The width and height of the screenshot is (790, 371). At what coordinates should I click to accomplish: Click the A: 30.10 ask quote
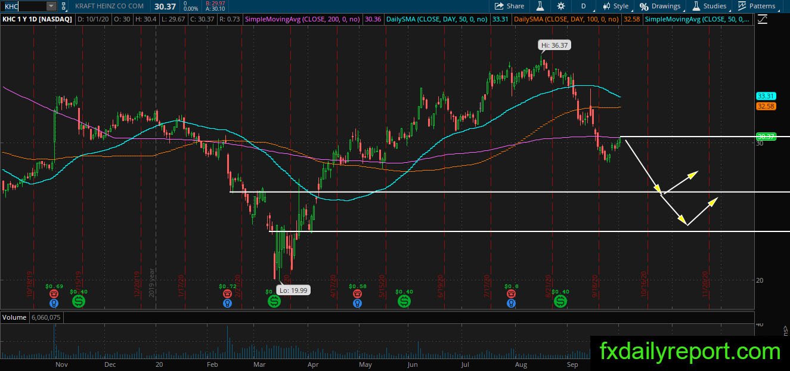215,9
